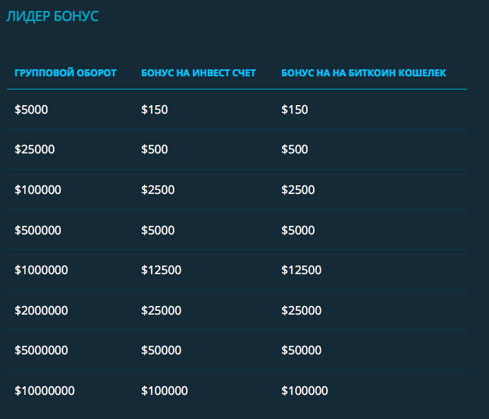Click the $100000 group turnover cell

pyautogui.click(x=37, y=190)
